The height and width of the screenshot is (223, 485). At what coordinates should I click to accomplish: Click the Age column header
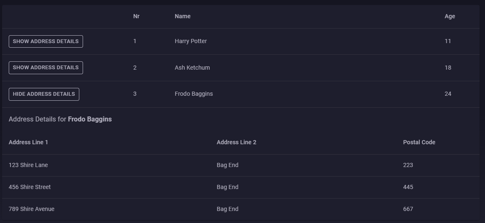pyautogui.click(x=450, y=16)
